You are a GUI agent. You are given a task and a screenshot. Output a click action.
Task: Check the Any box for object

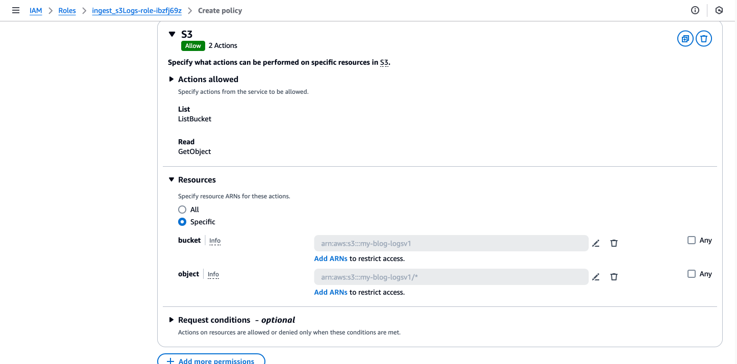pos(692,274)
